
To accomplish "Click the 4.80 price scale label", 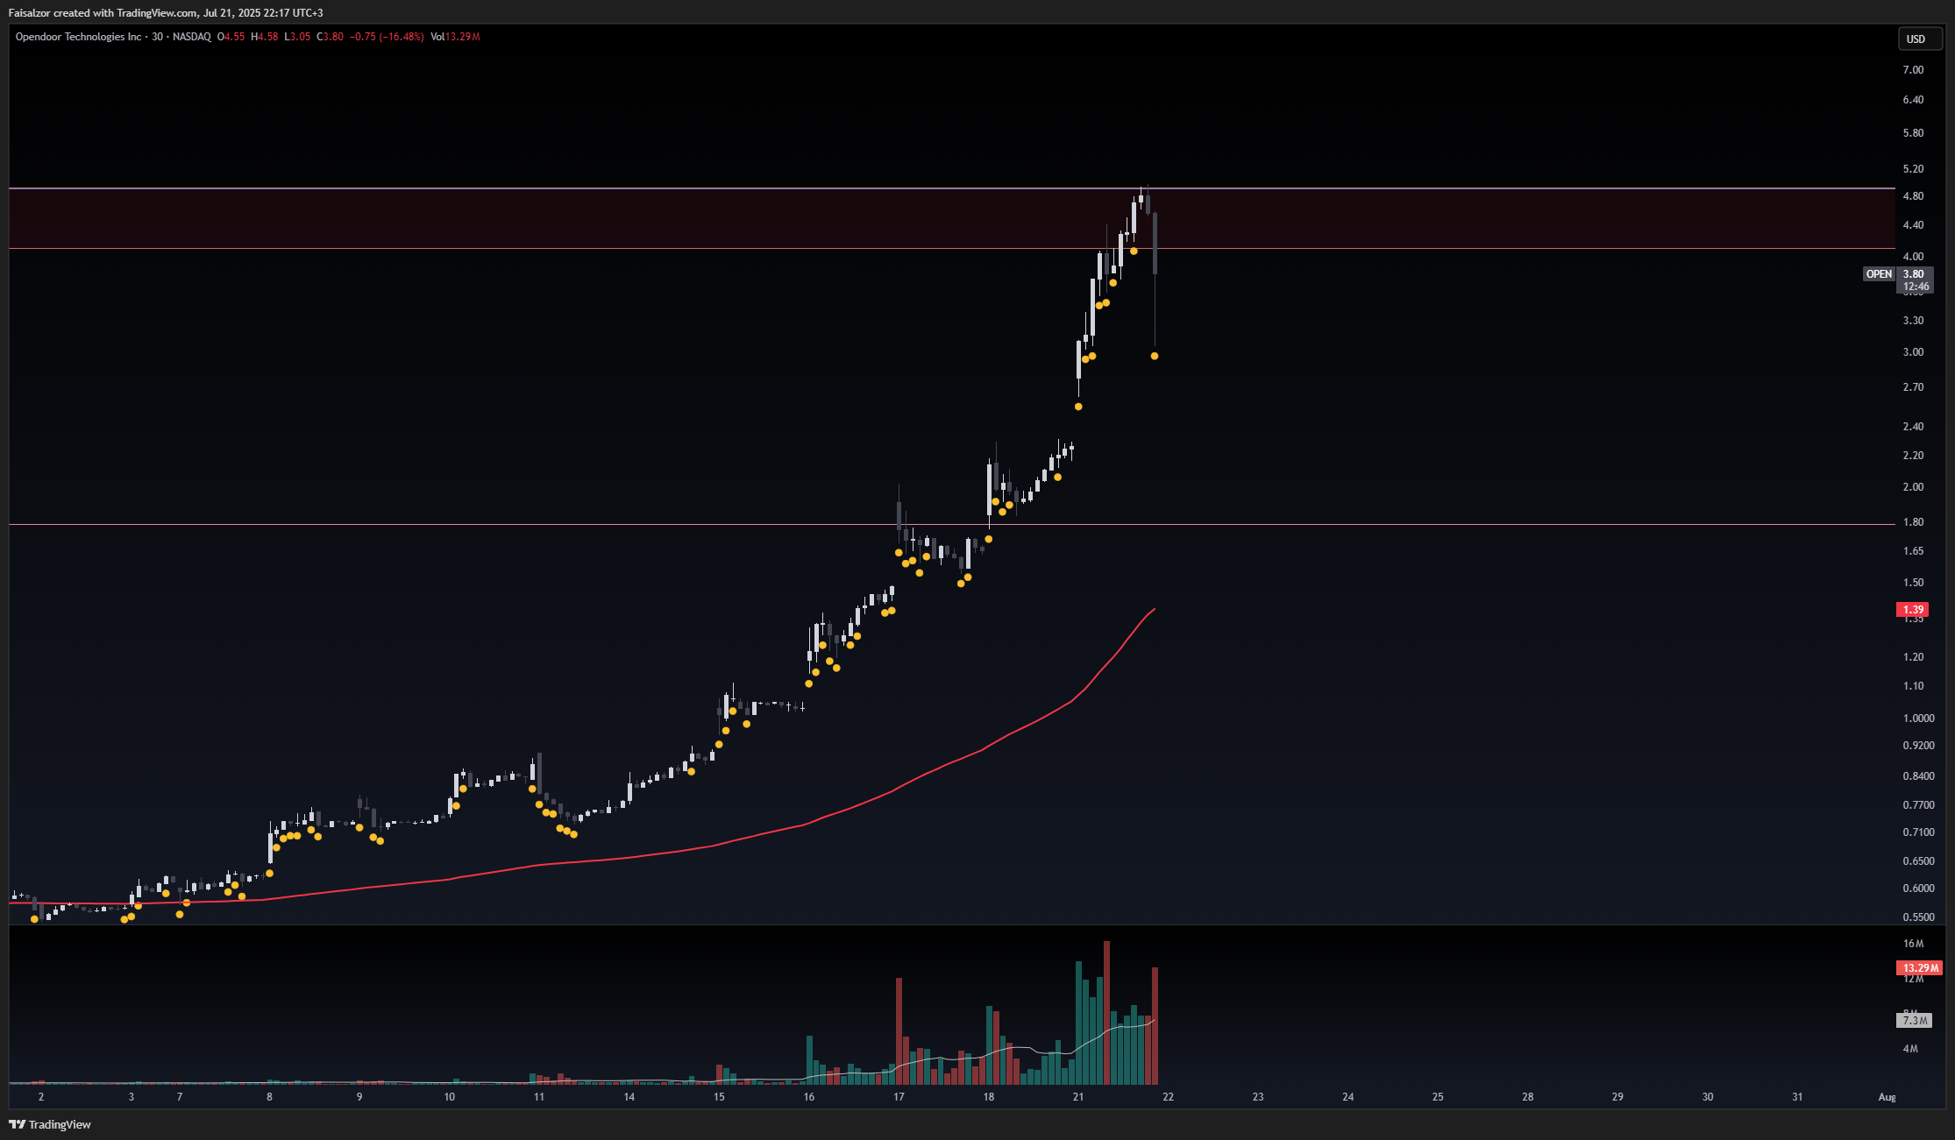I will click(x=1913, y=196).
